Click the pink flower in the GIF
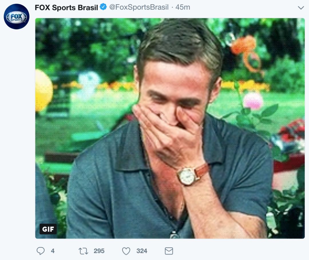 (253, 101)
